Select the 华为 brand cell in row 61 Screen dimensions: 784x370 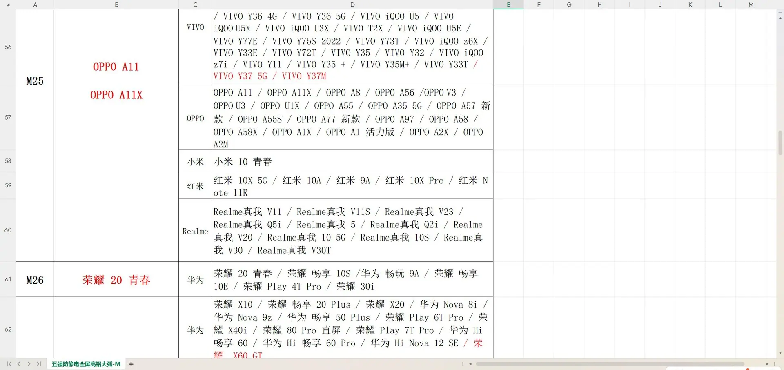[x=195, y=279]
